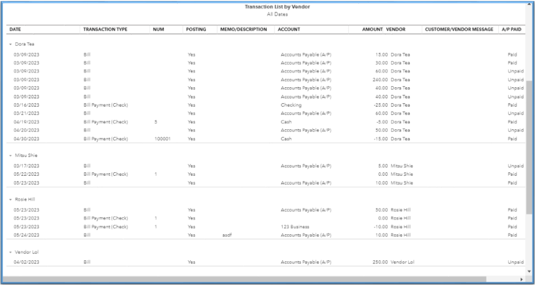This screenshot has width=535, height=285.
Task: Click the Checking account cell
Action: [x=291, y=105]
